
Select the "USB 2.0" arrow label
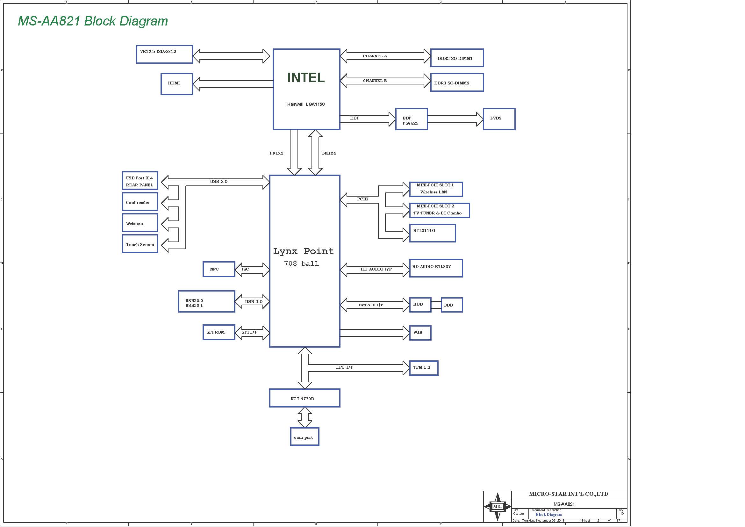point(219,181)
